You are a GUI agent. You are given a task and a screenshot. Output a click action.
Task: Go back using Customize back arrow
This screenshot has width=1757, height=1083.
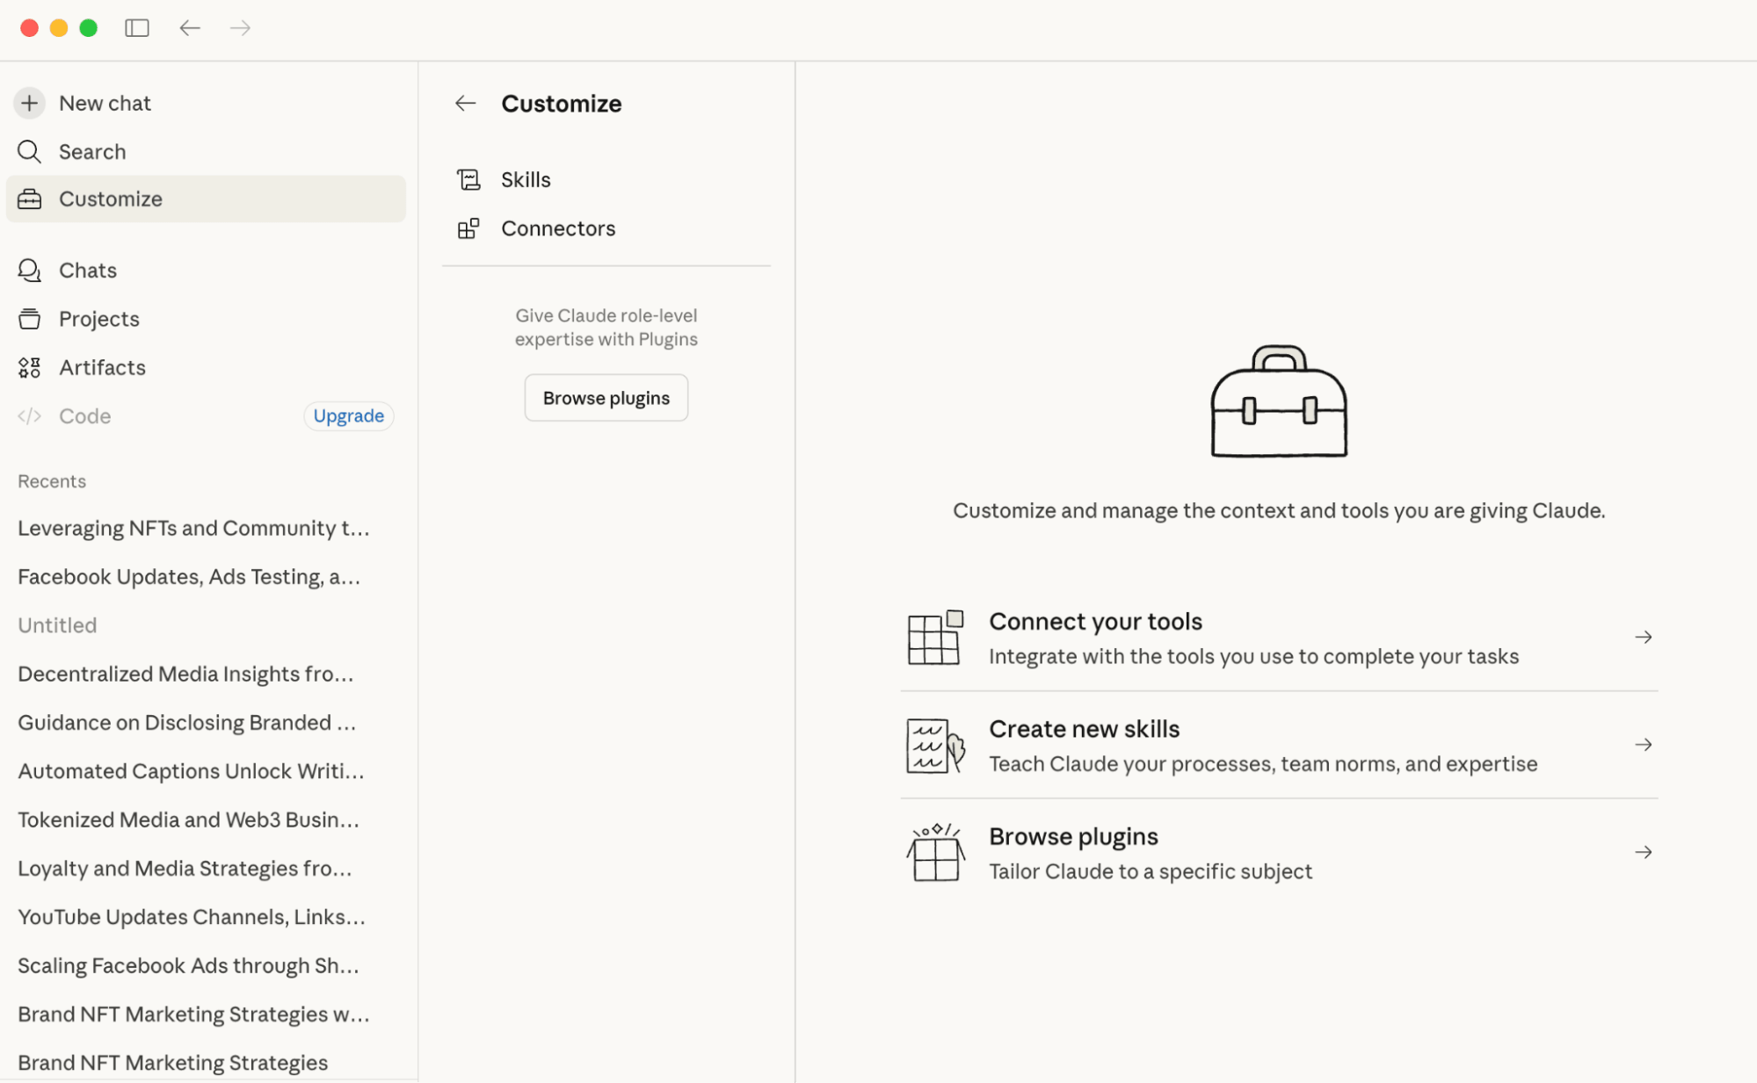tap(465, 104)
